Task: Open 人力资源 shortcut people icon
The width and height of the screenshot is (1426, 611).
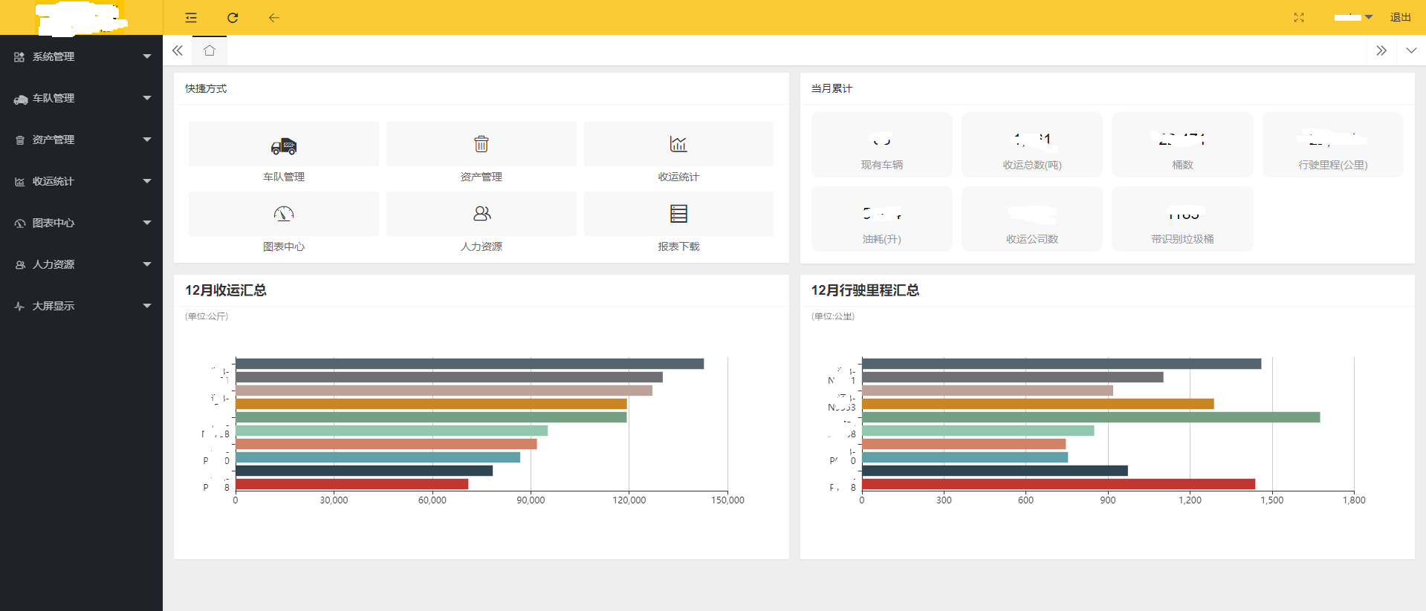Action: [x=482, y=214]
